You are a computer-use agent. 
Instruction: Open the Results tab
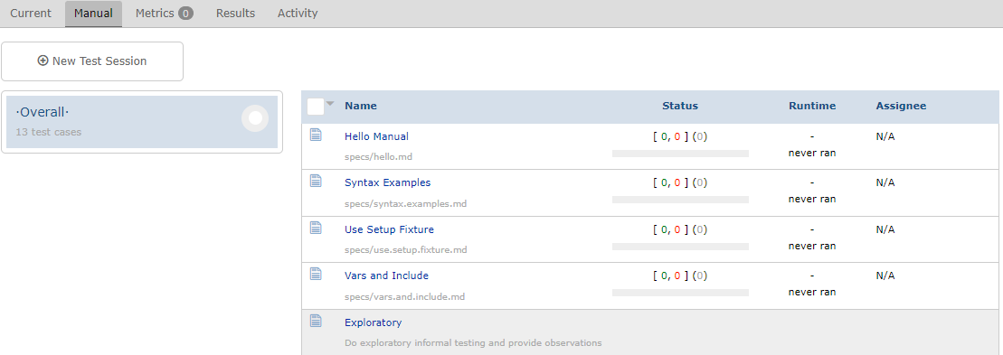pyautogui.click(x=235, y=14)
